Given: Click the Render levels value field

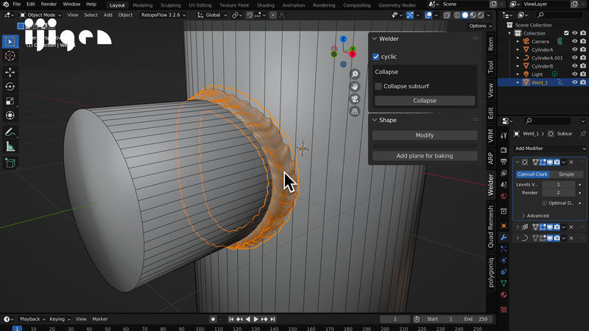Looking at the screenshot, I should [557, 193].
